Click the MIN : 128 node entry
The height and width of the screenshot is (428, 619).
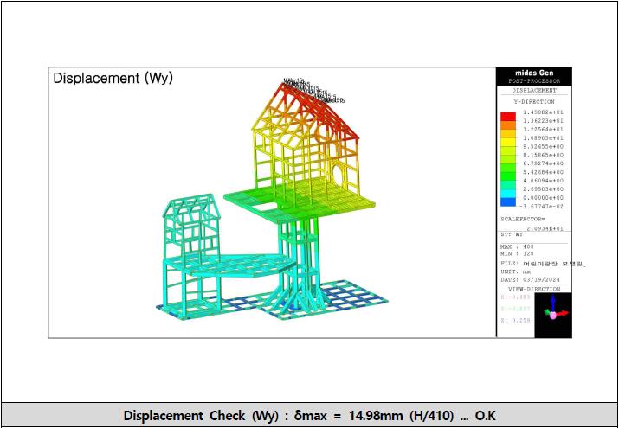click(519, 252)
